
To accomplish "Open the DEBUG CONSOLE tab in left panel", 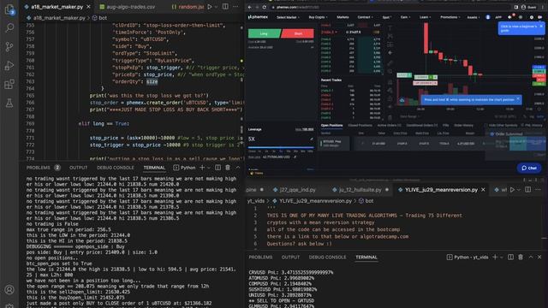I will coord(116,168).
